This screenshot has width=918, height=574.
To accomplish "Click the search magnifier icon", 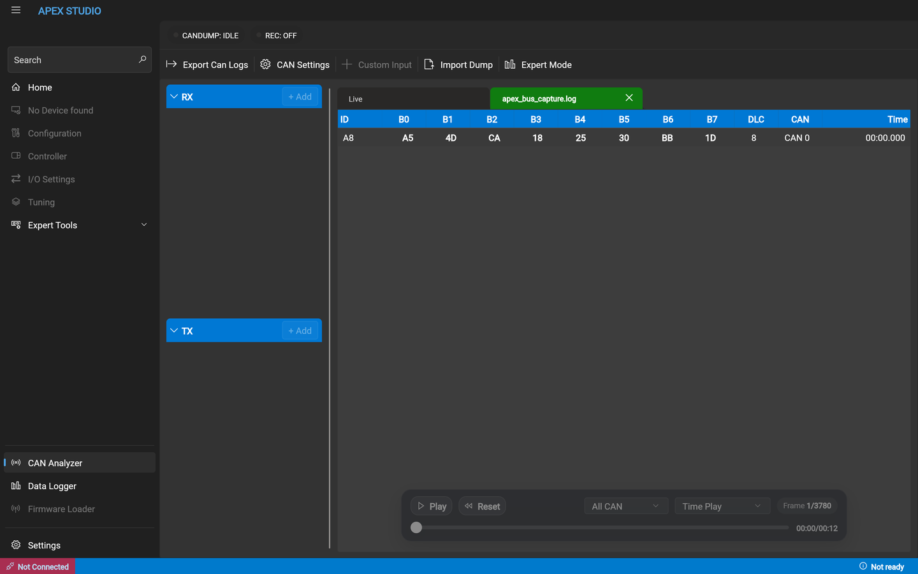I will (x=142, y=59).
